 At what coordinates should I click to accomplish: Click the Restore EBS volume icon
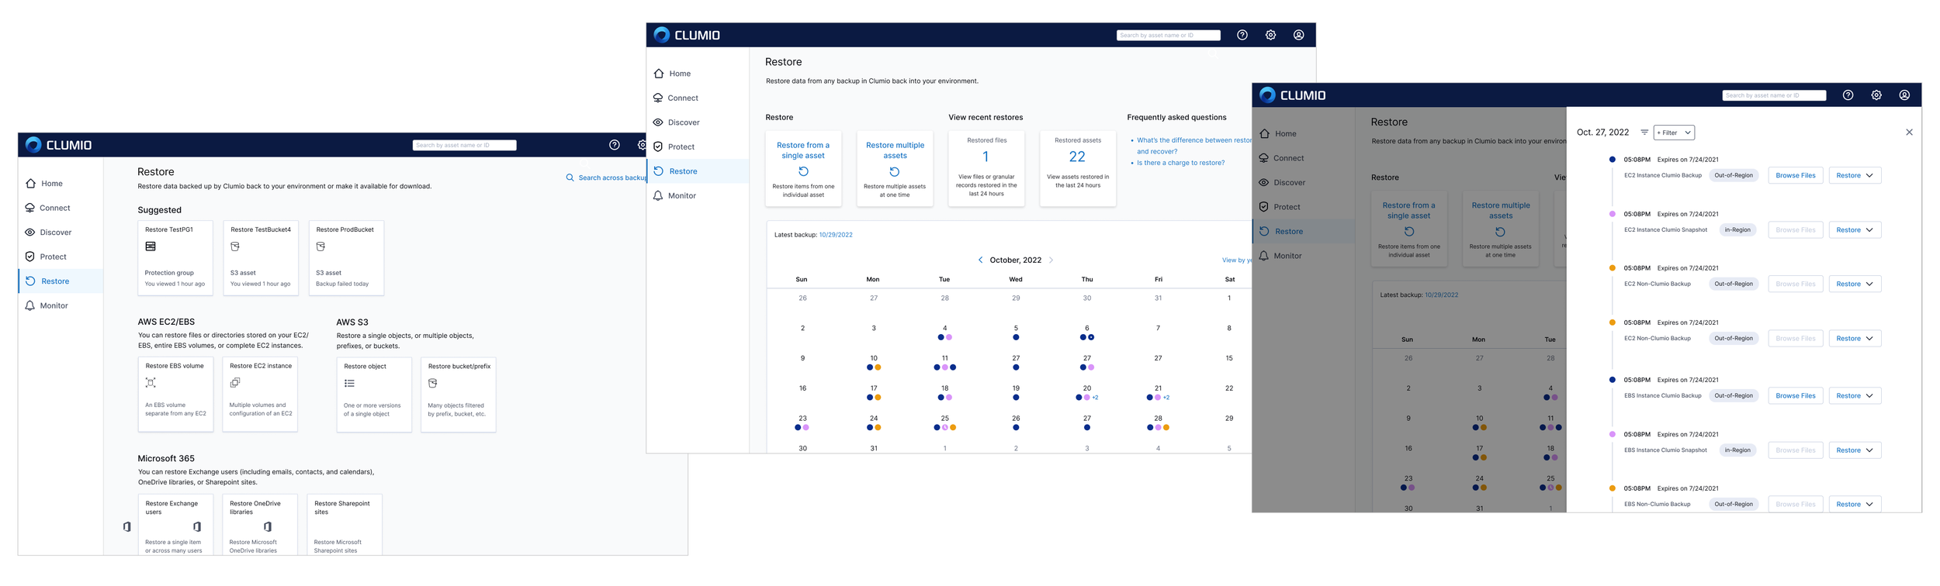coord(151,383)
